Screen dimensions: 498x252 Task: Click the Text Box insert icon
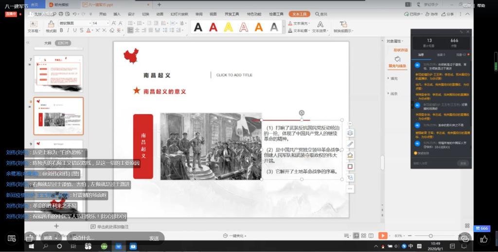click(34, 24)
